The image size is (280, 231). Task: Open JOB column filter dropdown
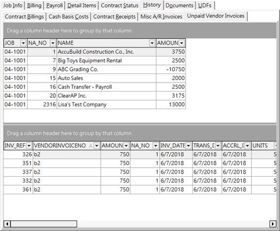(x=23, y=43)
